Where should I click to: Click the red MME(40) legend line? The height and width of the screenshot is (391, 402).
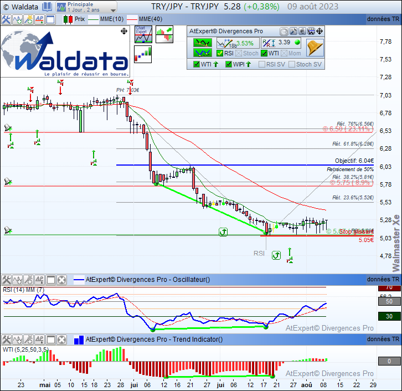[132, 19]
